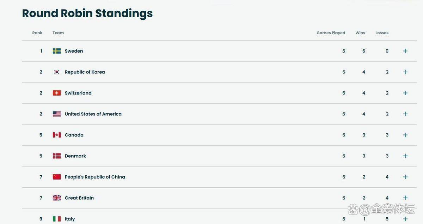Expand the Denmark row details
423x224 pixels.
click(x=405, y=156)
